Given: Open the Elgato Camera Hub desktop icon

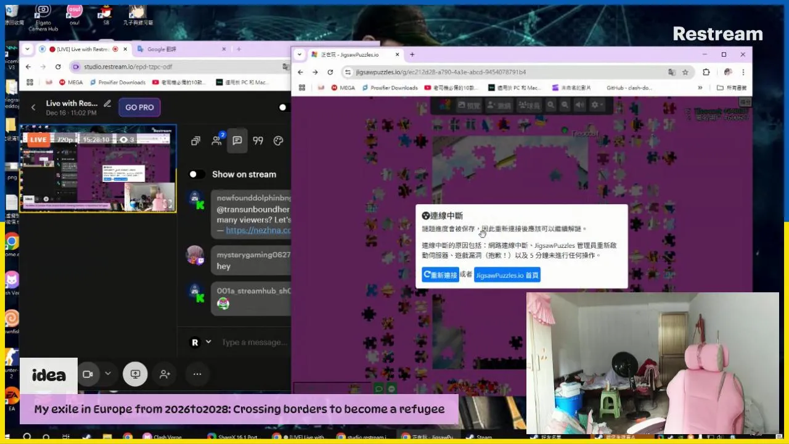Looking at the screenshot, I should 43,18.
